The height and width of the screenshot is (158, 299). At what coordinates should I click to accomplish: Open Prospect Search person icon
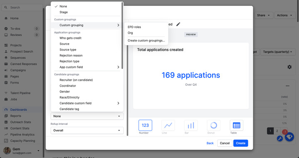tap(6, 51)
